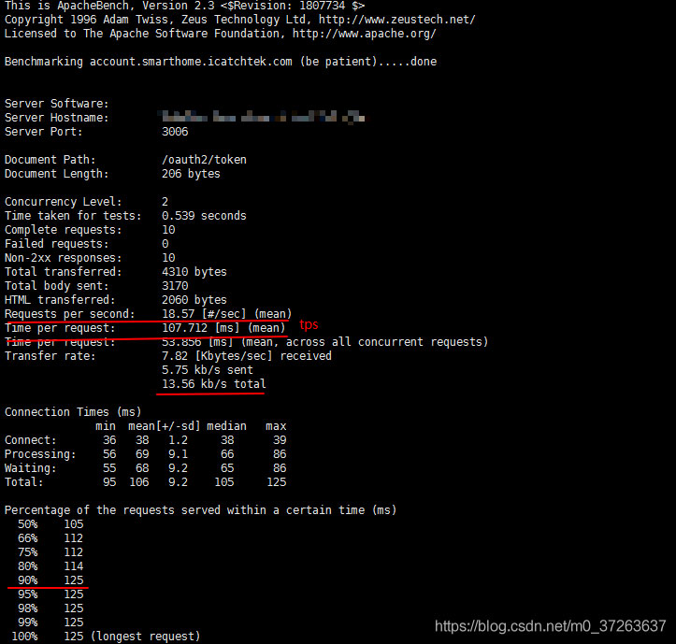Click the 13.56 kb/s total line
Screen dimensions: 676x644
(x=213, y=384)
